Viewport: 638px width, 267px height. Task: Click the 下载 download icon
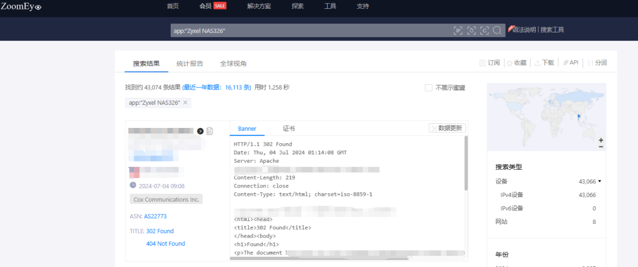click(538, 63)
